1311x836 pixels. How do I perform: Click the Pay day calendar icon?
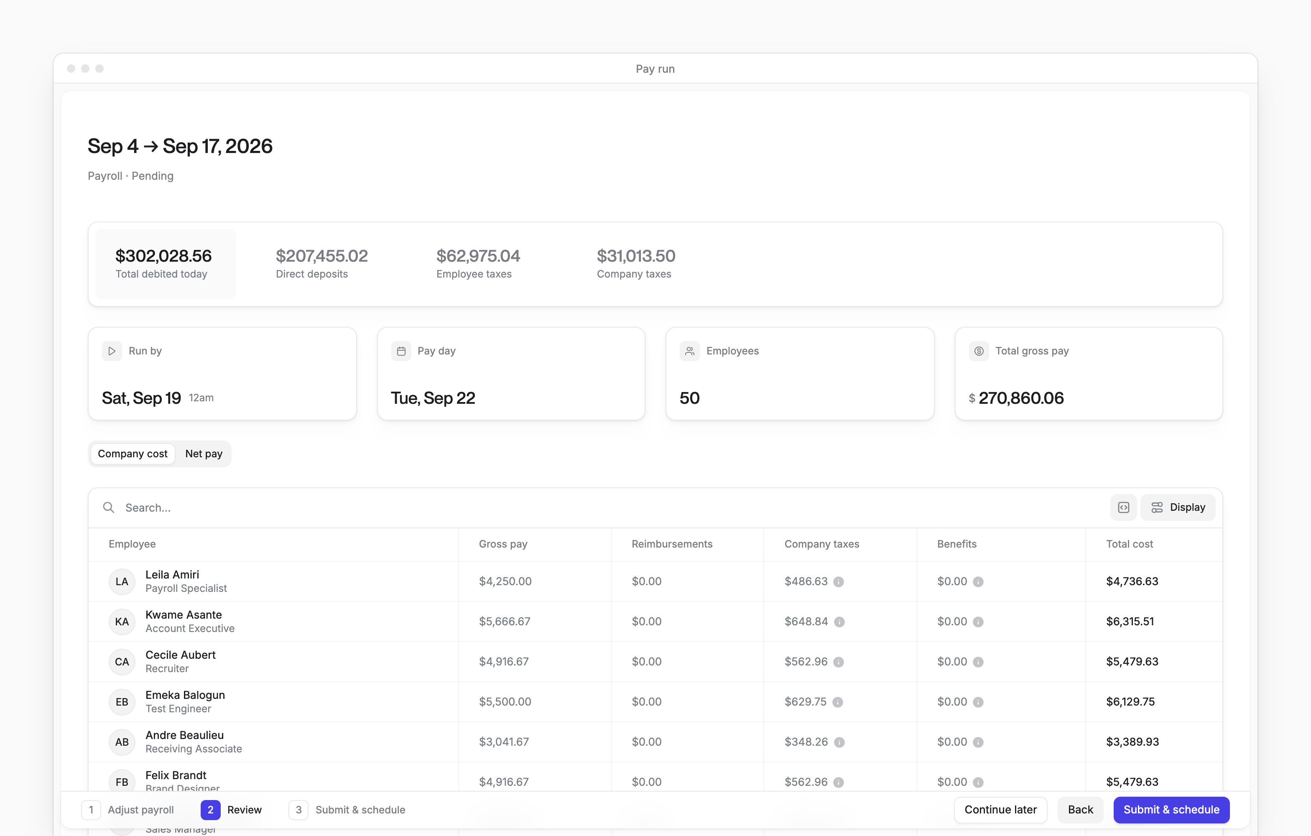point(401,351)
